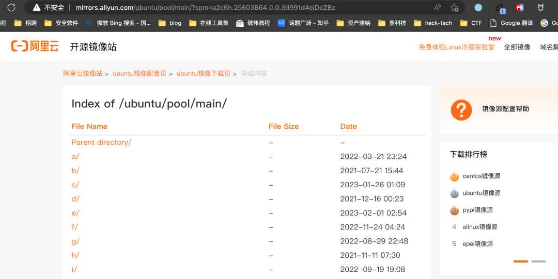The width and height of the screenshot is (558, 279).
Task: Open the b/ directory
Action: pos(75,171)
